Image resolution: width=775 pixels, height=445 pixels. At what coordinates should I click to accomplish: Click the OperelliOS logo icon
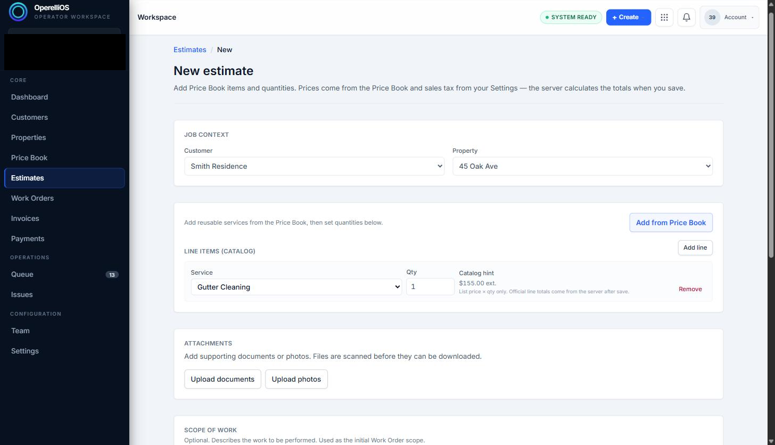(x=18, y=12)
